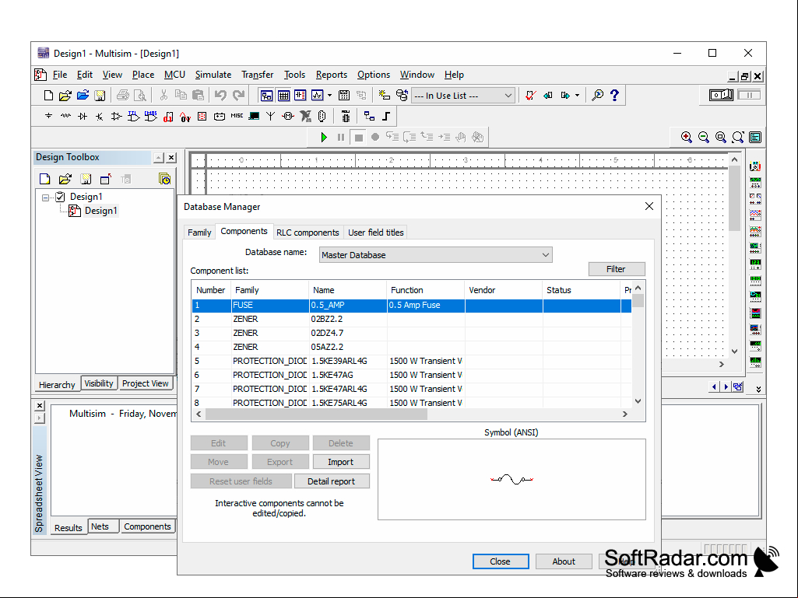Select component row 05AZ2.2
Screen dimensions: 798x598
point(411,347)
